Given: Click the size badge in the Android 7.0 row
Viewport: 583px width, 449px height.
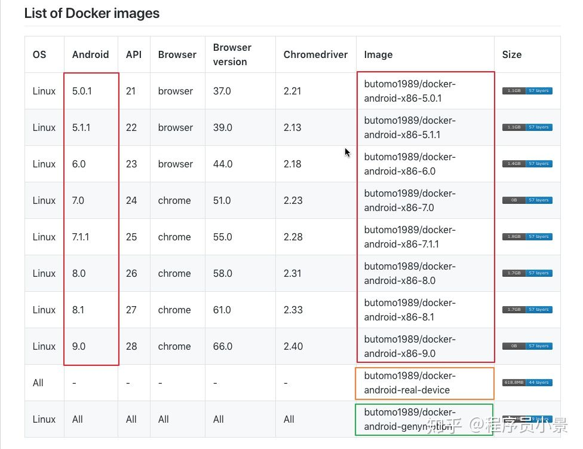Looking at the screenshot, I should 527,200.
